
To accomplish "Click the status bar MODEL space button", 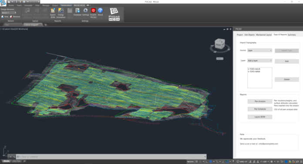I will [191, 162].
